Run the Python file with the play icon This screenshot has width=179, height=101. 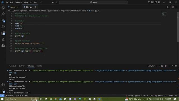167,7
